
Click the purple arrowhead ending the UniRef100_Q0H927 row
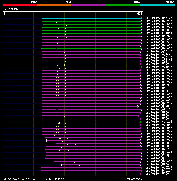pyautogui.click(x=141, y=36)
